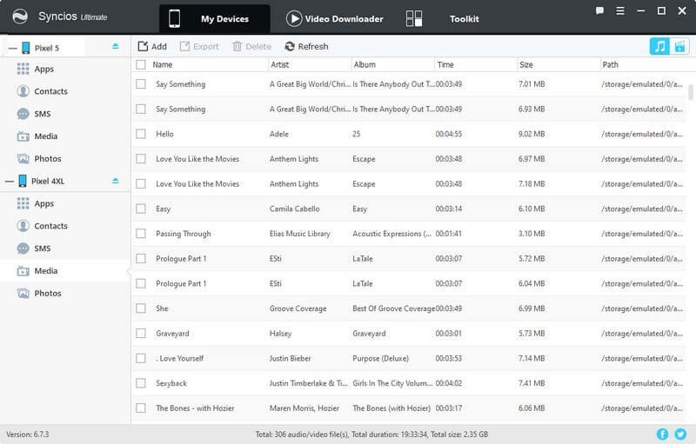Switch to video view with clapperboard icon
Screen dimensions: 696x444
tap(679, 46)
